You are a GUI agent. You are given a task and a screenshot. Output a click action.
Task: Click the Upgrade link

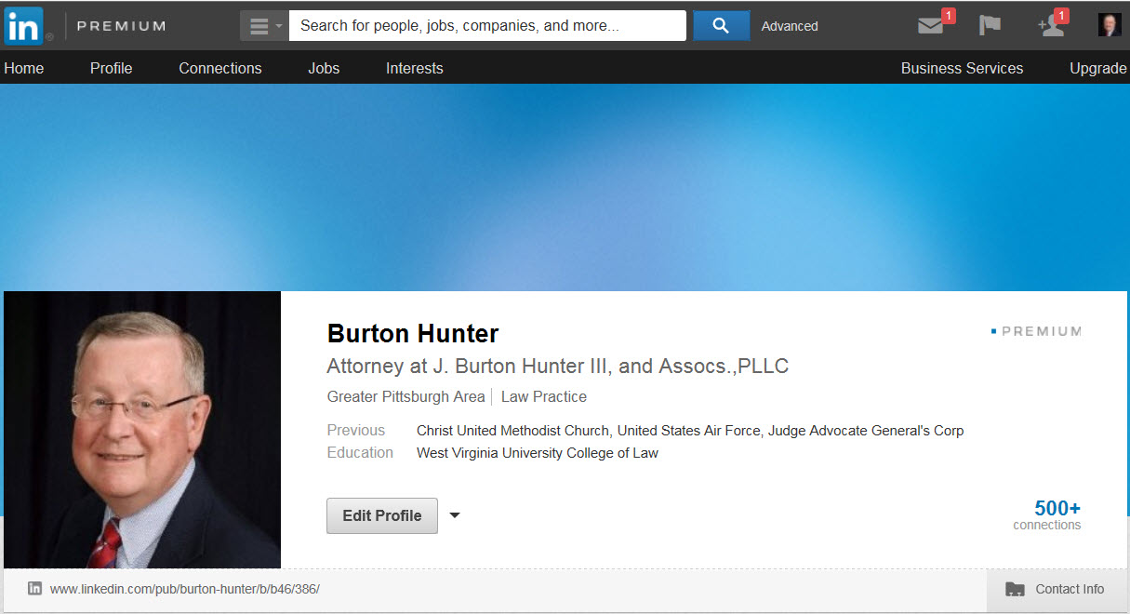point(1098,68)
